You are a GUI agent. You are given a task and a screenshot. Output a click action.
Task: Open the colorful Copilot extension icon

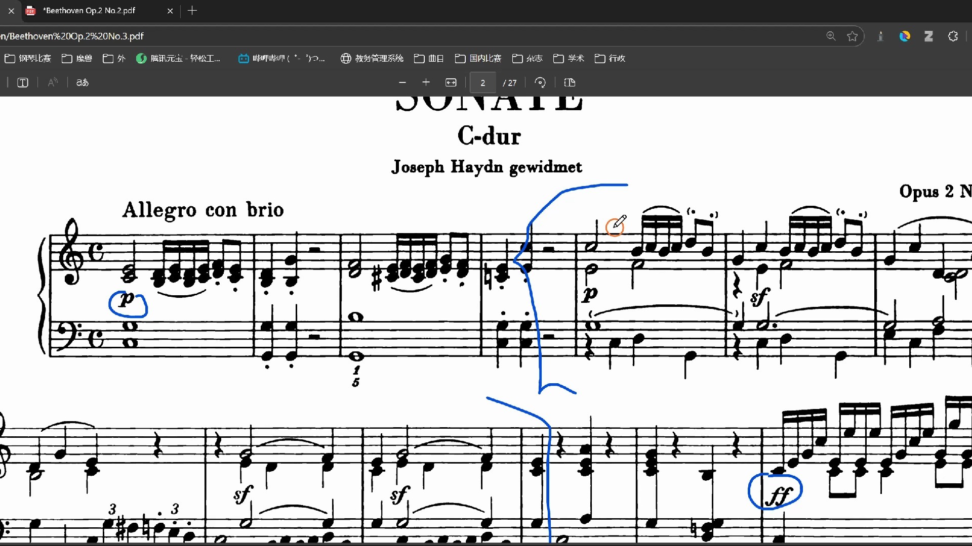point(905,36)
